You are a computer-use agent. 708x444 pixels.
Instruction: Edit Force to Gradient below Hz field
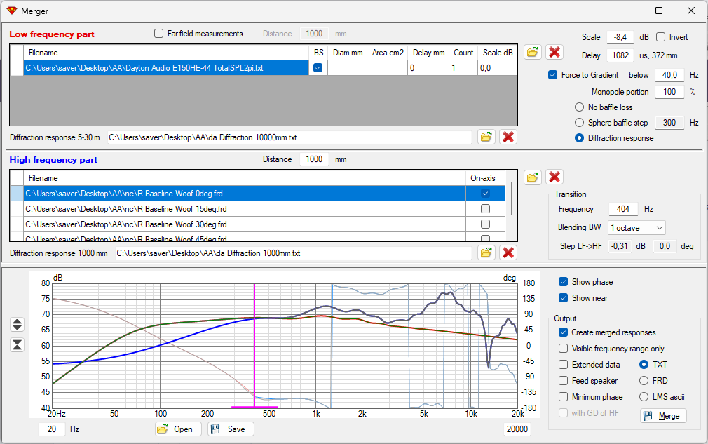[669, 75]
